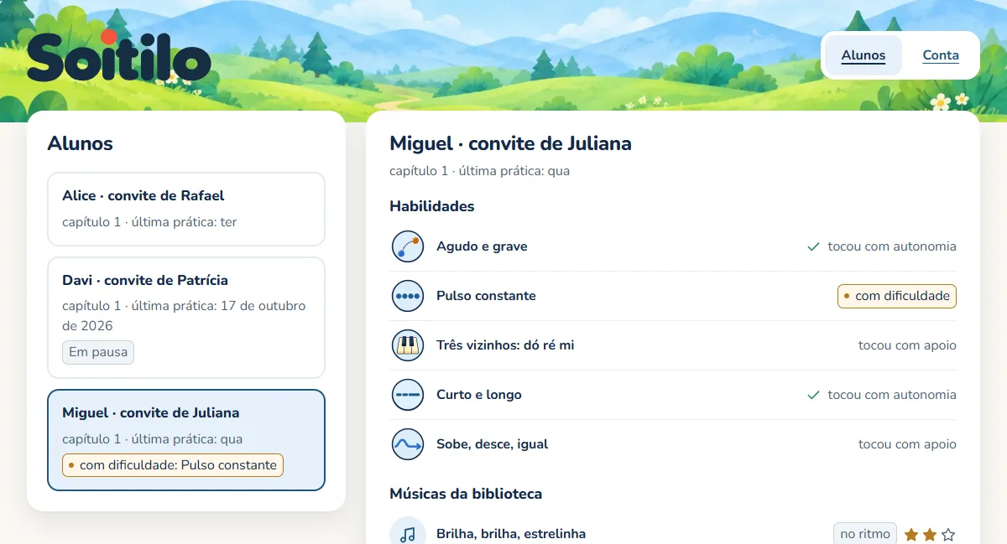
Task: Open the Três vizinhos: dó ré mi skill
Action: 673,345
